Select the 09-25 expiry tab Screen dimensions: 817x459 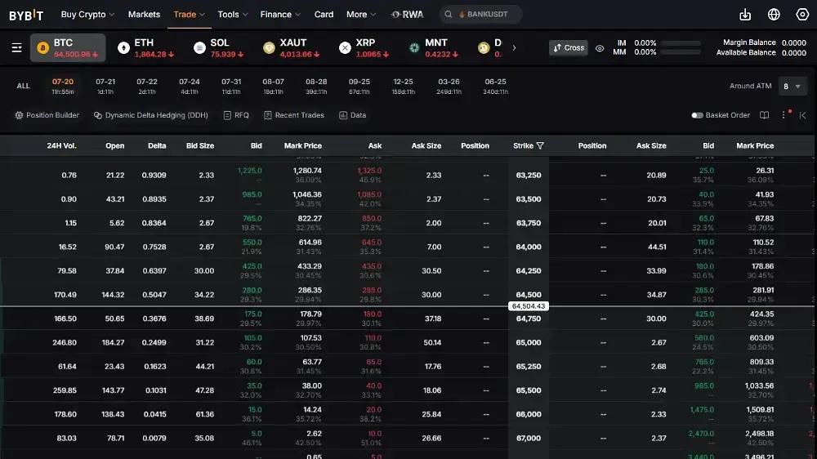pos(359,87)
